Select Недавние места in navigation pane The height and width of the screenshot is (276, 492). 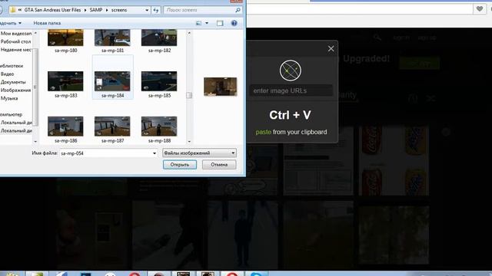pos(15,50)
